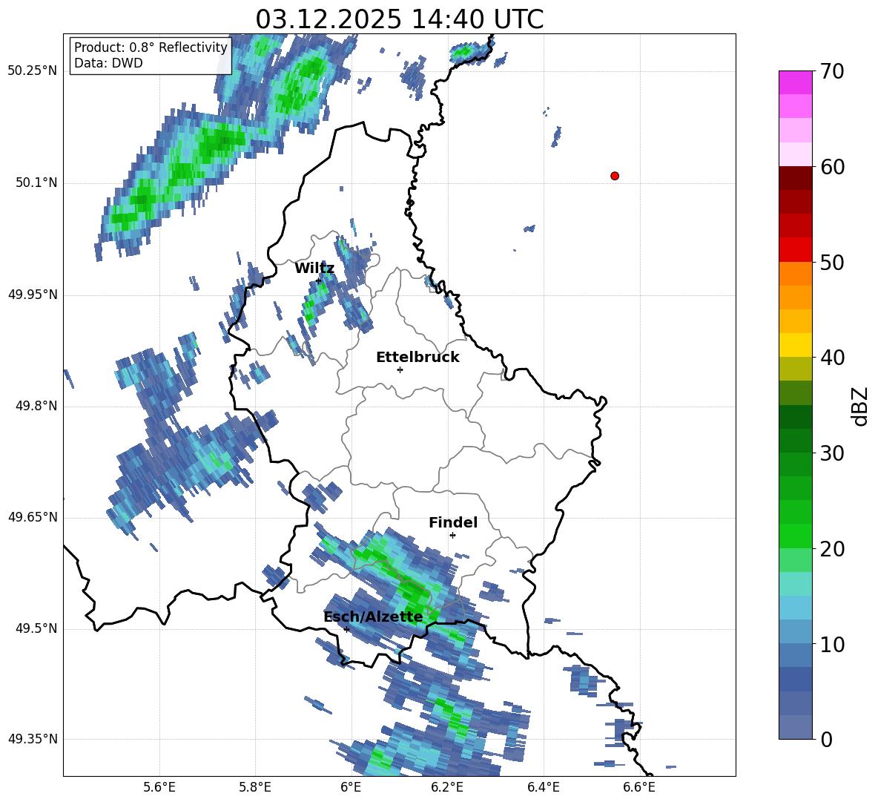
Task: Click the 5.8°E longitude label
Action: 255,788
